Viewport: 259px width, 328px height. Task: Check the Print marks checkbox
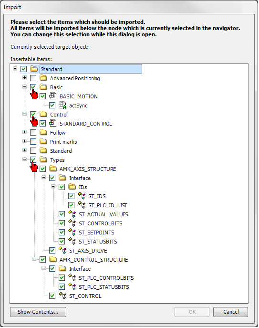pos(33,142)
